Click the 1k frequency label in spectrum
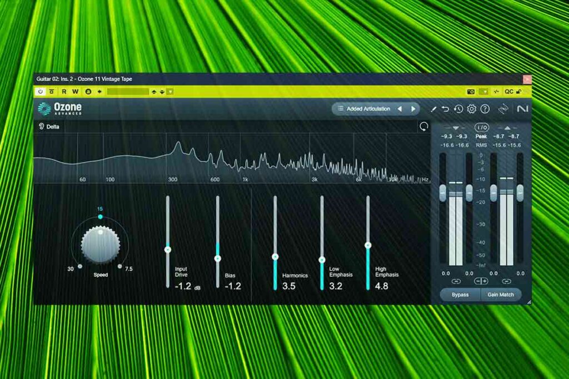 (x=245, y=179)
